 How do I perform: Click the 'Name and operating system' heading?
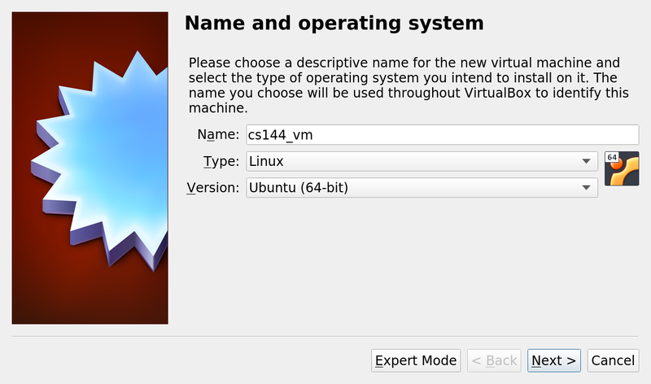point(334,23)
